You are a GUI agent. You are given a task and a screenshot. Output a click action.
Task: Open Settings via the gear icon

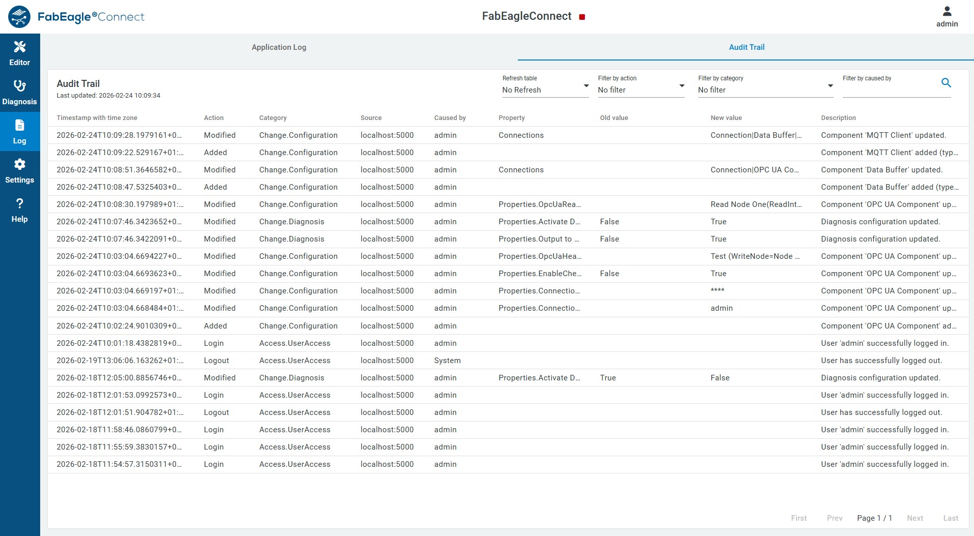coord(19,170)
